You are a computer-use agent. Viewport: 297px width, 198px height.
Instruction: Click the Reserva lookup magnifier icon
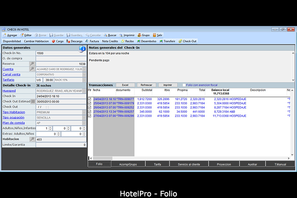tap(32, 64)
